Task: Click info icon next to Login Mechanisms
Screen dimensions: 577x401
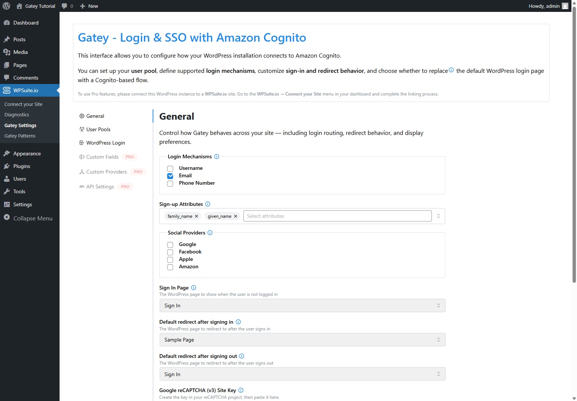Action: (217, 156)
